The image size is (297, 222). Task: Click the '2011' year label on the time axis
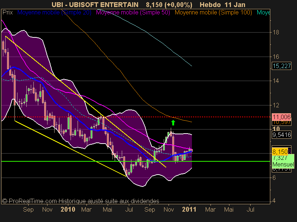point(189,209)
